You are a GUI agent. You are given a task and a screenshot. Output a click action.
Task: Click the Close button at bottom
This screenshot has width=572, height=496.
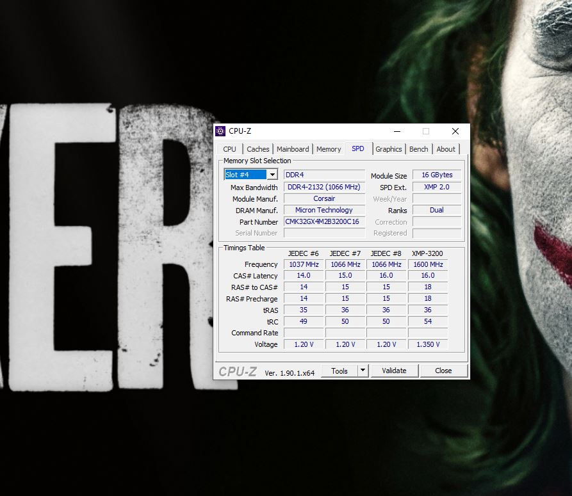(443, 371)
